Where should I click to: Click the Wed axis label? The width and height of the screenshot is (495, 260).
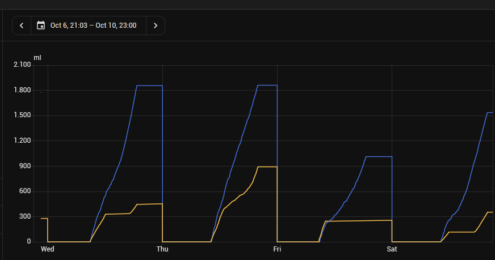(x=48, y=249)
